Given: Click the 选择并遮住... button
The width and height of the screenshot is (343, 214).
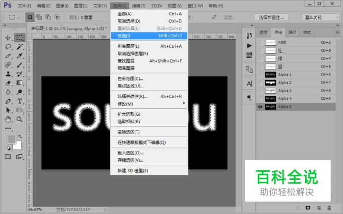Looking at the screenshot, I should click(x=271, y=17).
